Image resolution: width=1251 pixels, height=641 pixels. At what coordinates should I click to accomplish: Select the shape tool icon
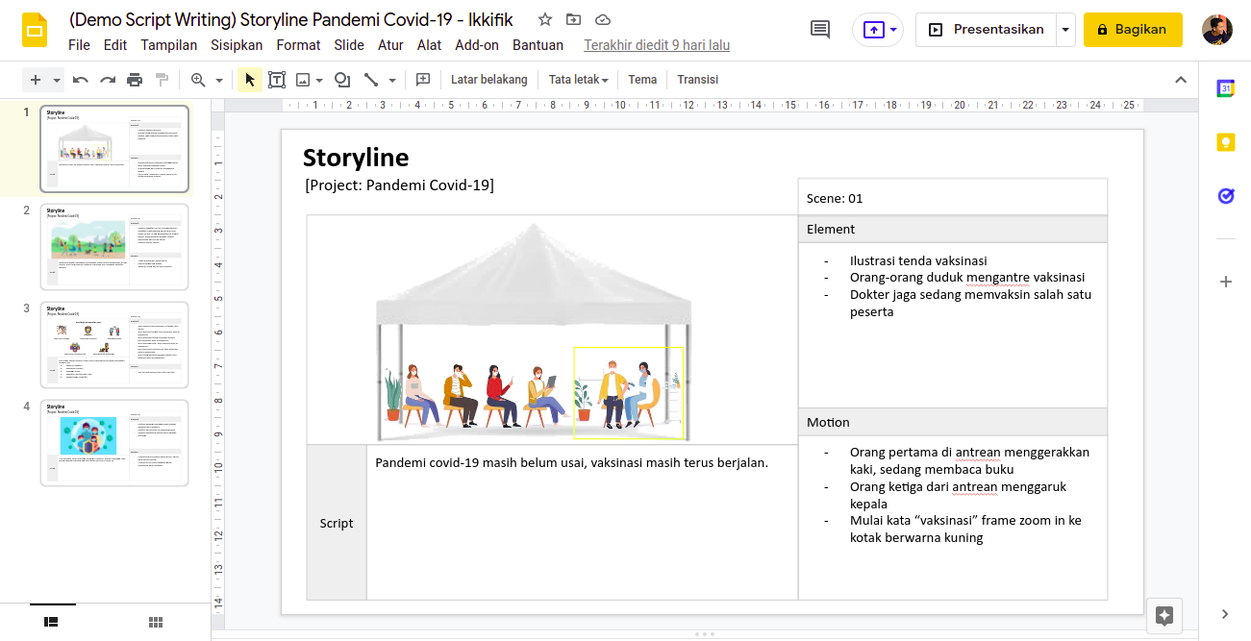342,80
